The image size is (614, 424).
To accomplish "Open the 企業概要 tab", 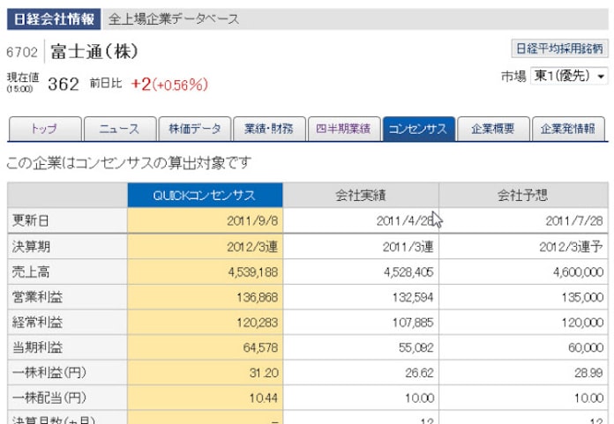I will (x=493, y=129).
